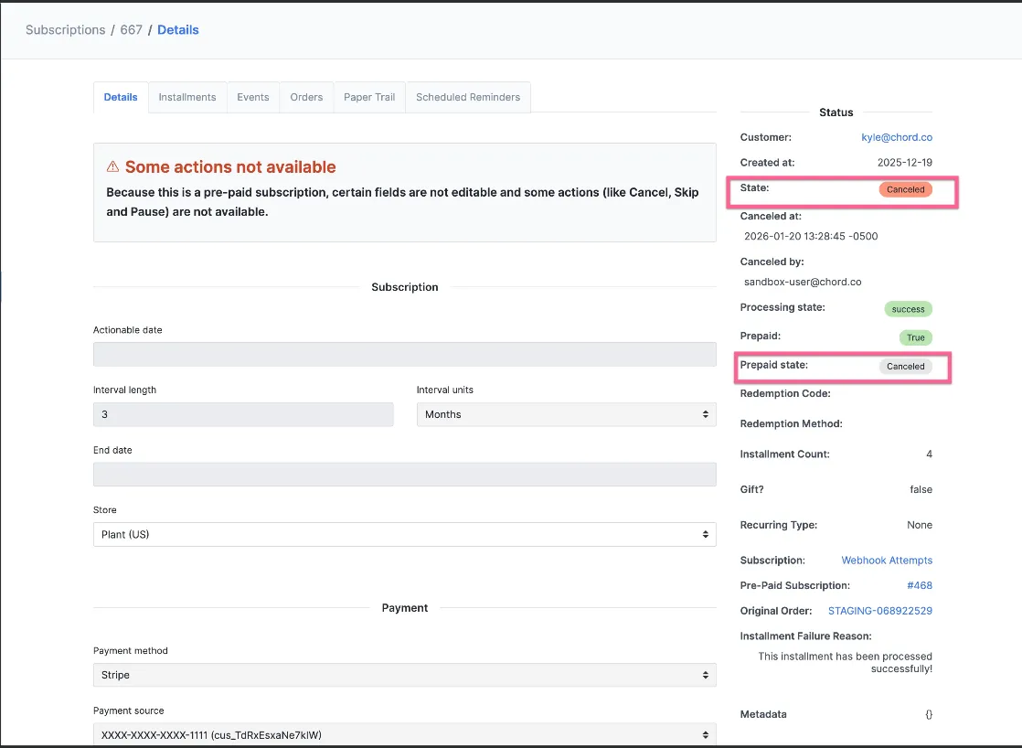Click the gray Canceled prepaid state badge
The image size is (1022, 748).
coord(905,367)
